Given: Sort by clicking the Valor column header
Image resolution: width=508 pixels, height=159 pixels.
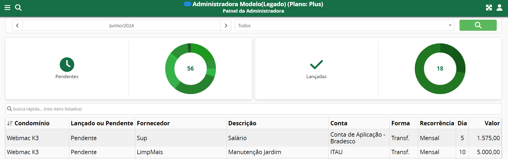Looking at the screenshot, I should coord(492,123).
